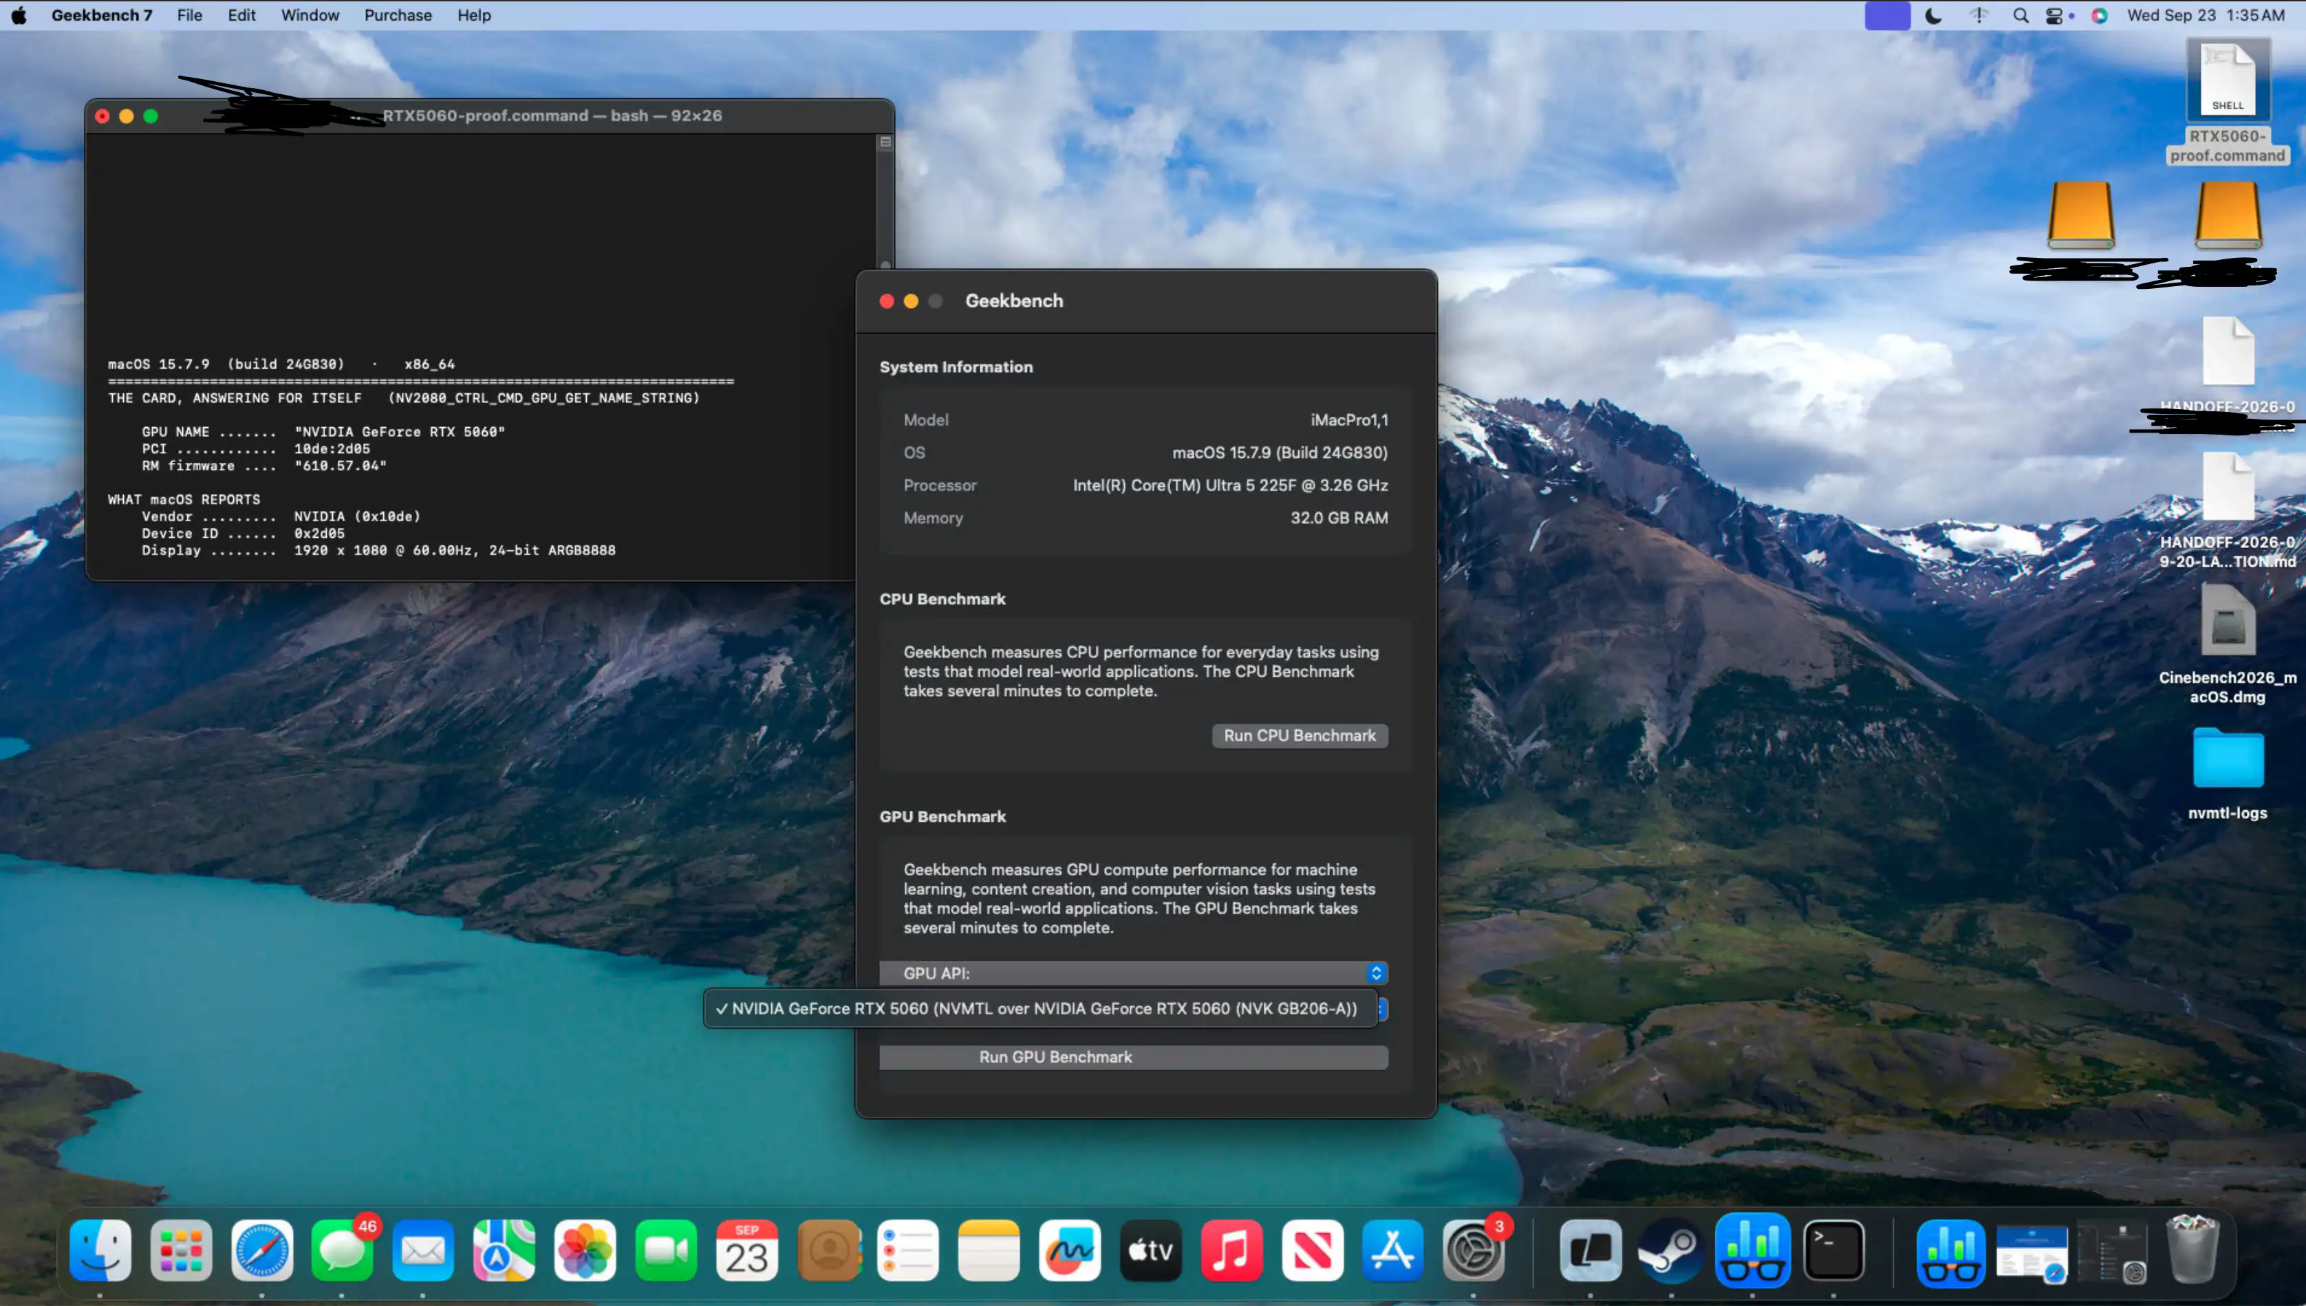Click the Geekbench Dock icon beside Steam
Screen dimensions: 2306x1306
coord(1752,1250)
